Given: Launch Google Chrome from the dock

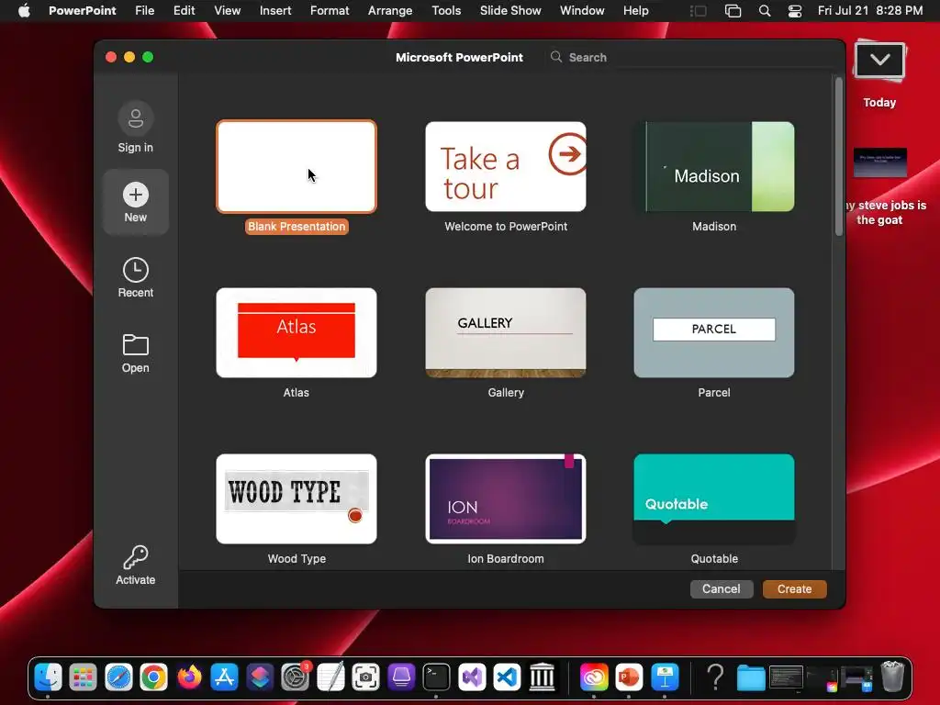Looking at the screenshot, I should 153,677.
